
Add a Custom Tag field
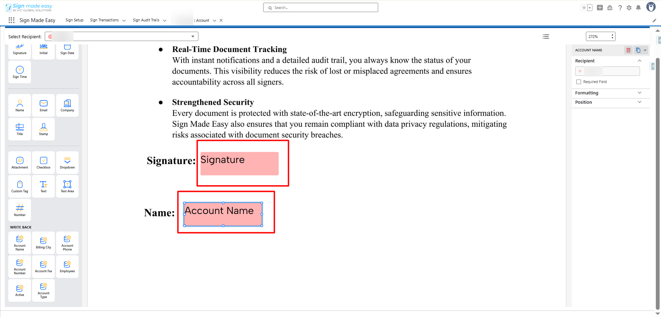(x=20, y=186)
